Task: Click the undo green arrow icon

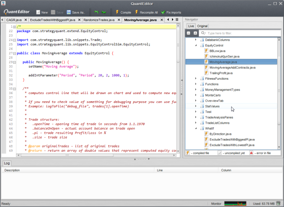Action: click(x=96, y=12)
